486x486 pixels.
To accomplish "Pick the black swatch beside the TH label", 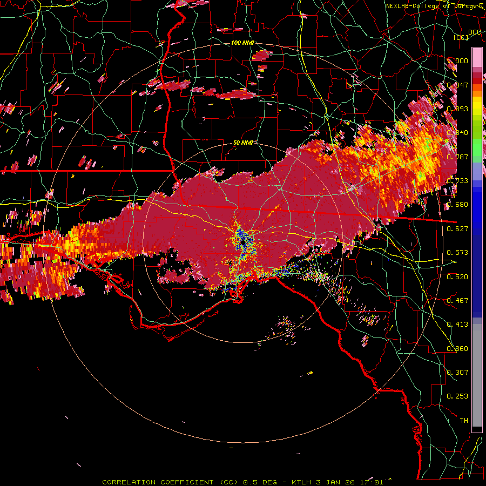I will 477,429.
